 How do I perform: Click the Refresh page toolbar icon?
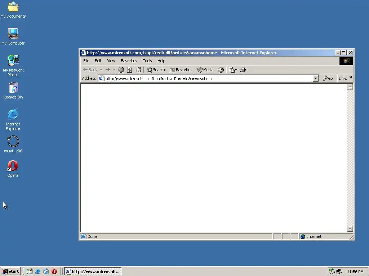tap(130, 70)
